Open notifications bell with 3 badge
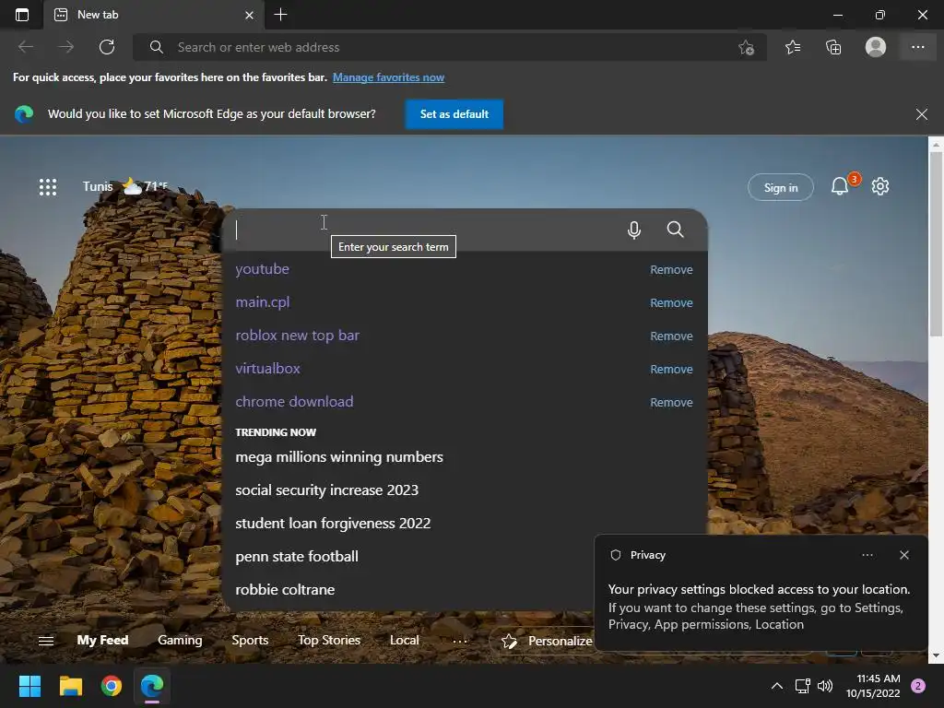944x708 pixels. (x=841, y=186)
